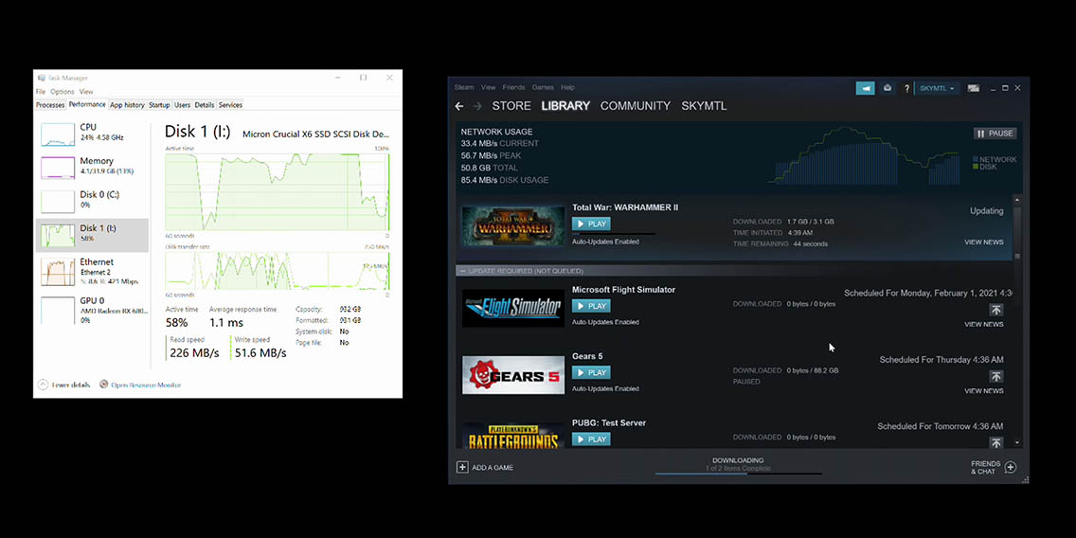Screen dimensions: 1076x538
Task: Open the Options menu in Task Manager
Action: 62,91
